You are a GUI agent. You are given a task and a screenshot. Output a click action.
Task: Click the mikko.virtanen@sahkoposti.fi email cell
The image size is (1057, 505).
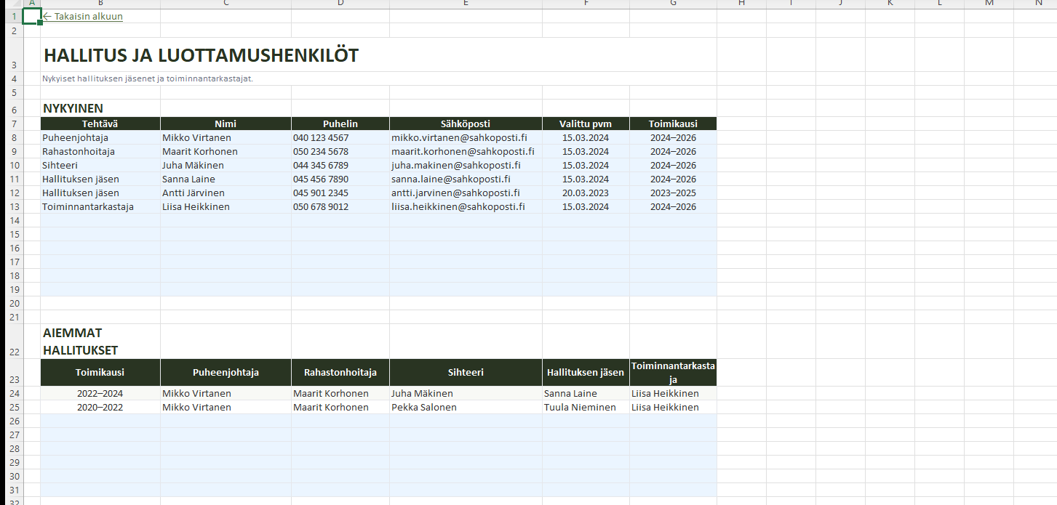[x=459, y=137]
